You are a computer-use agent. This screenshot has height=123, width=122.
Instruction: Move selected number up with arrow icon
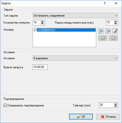[x=103, y=38]
